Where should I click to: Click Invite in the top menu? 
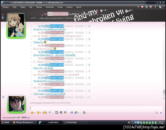pos(60,7)
